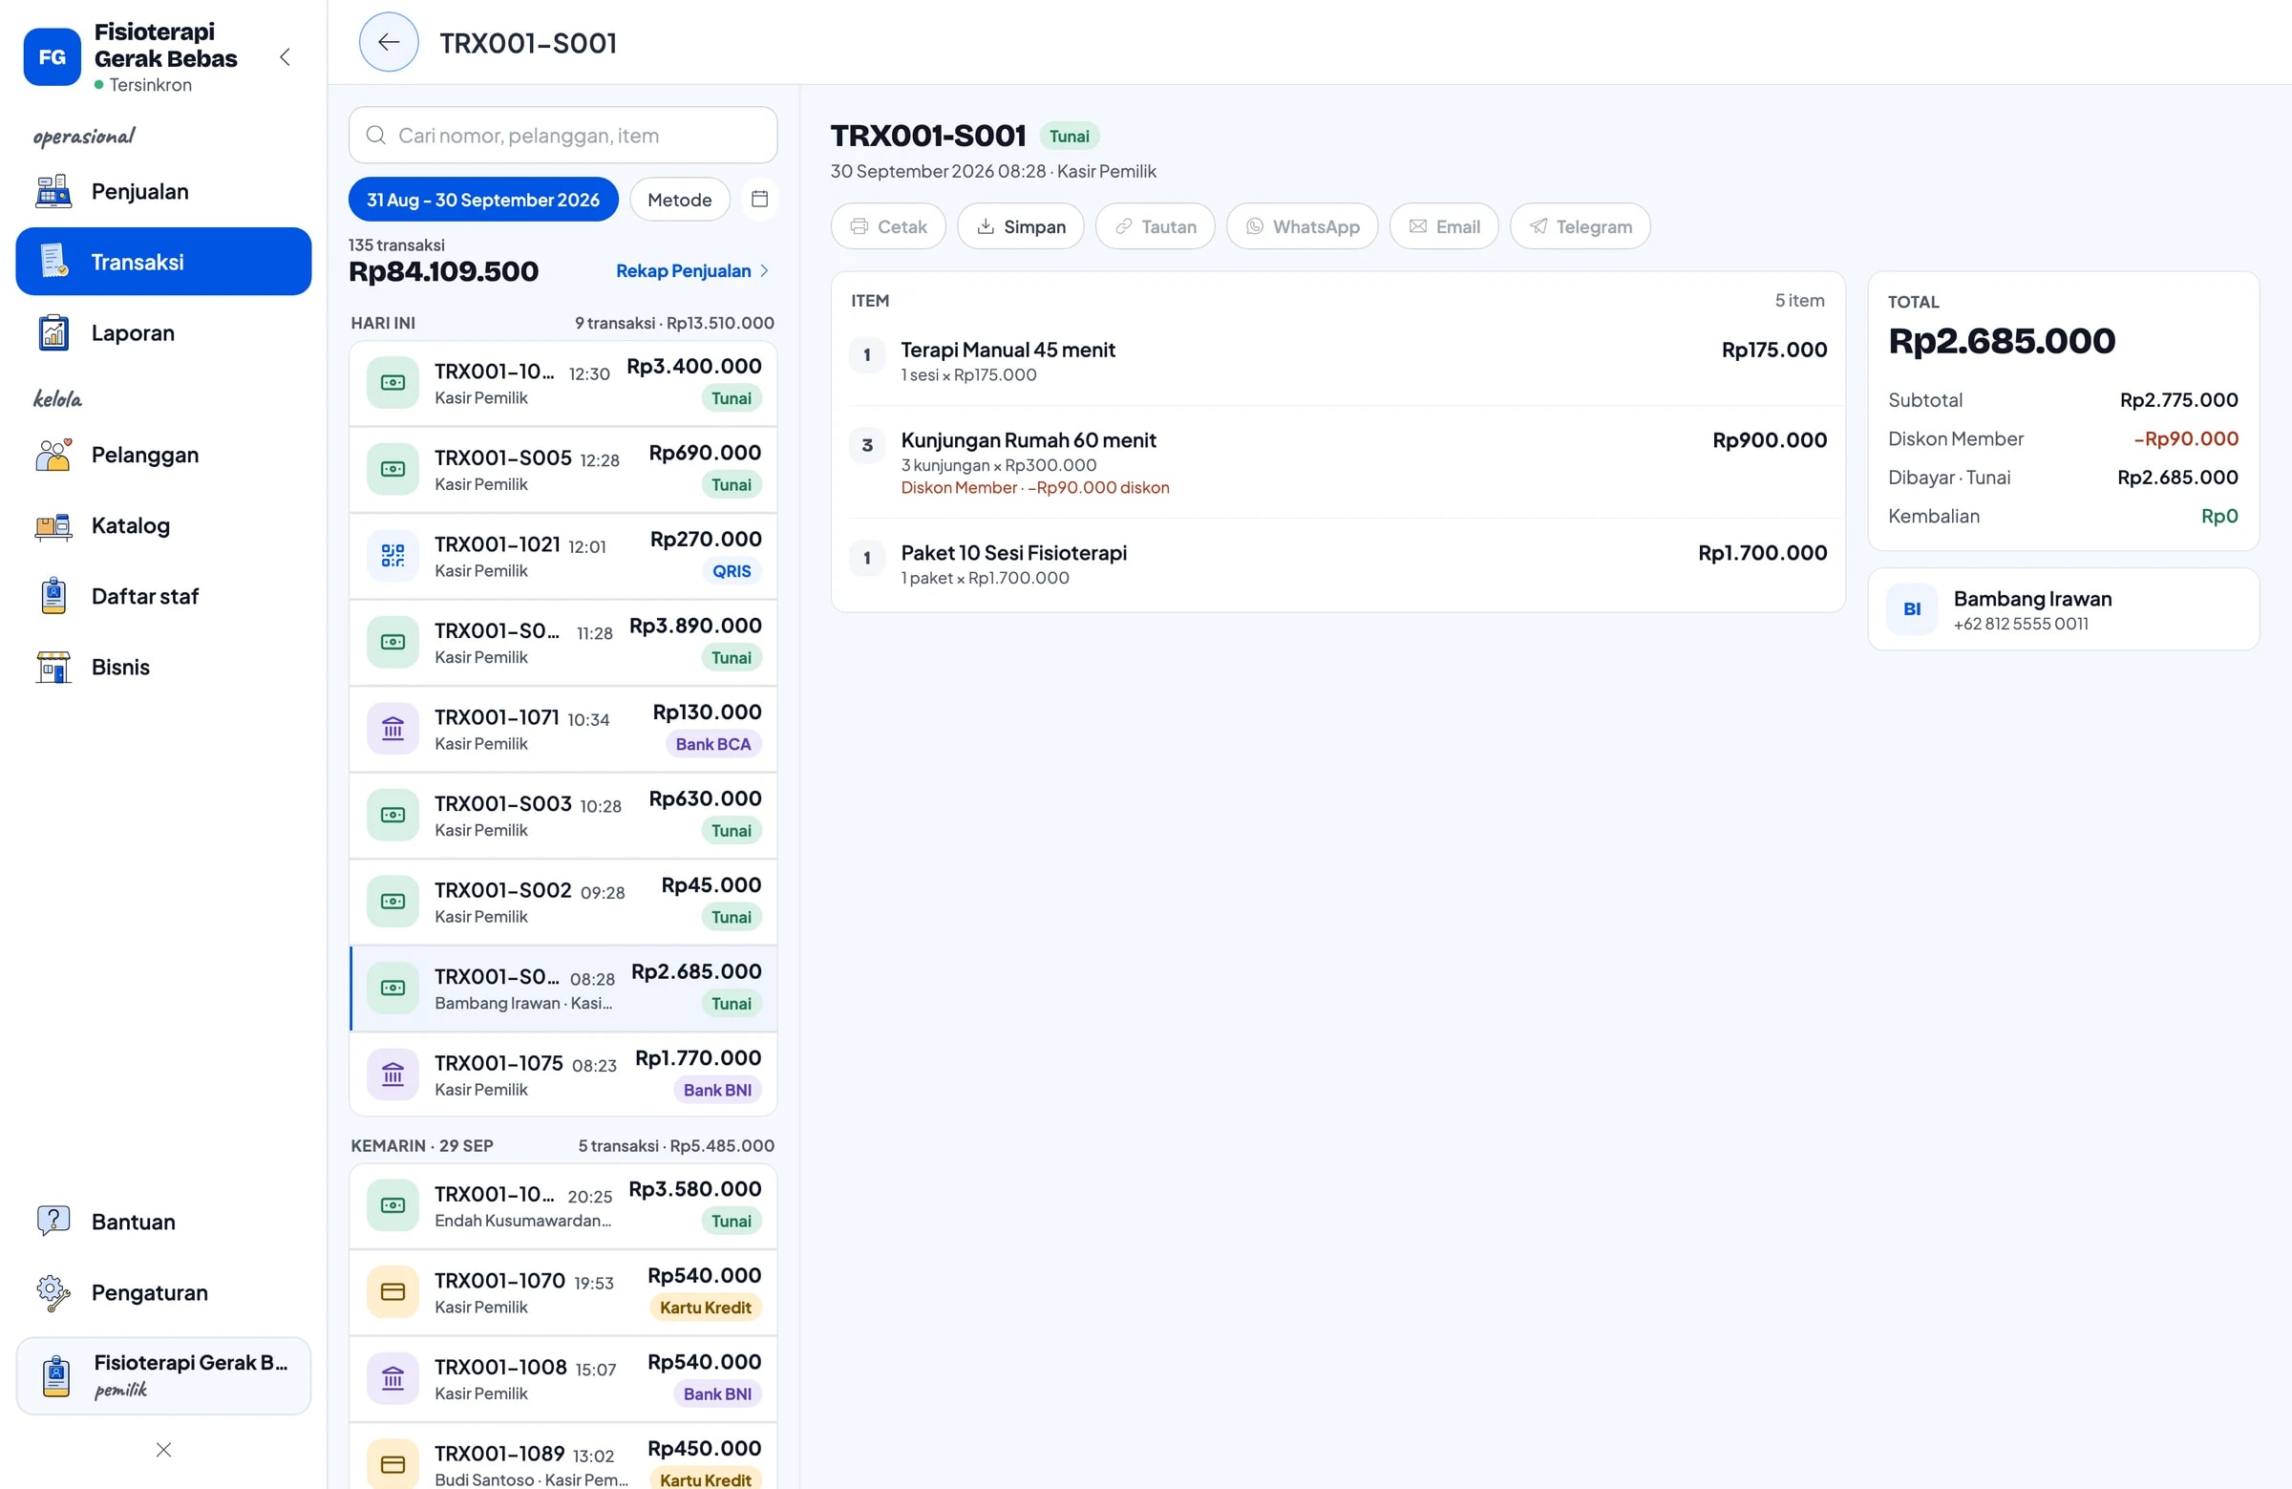This screenshot has height=1489, width=2292.
Task: Open the Rp3.890.000 transaction at 11:28
Action: point(563,643)
